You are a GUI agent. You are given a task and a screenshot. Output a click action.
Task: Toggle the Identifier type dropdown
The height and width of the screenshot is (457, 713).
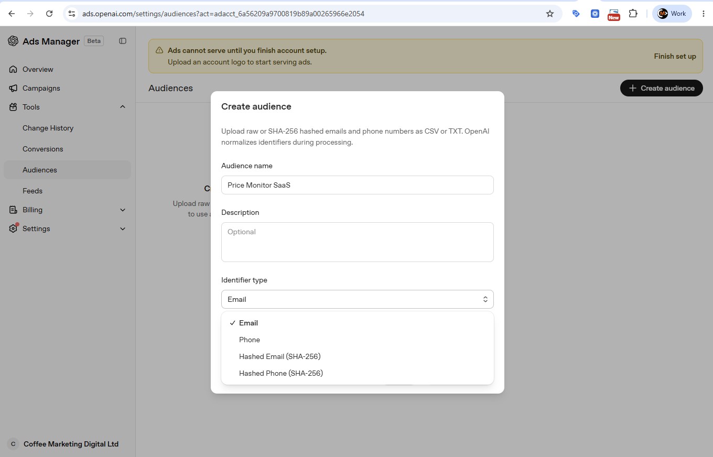pos(357,299)
